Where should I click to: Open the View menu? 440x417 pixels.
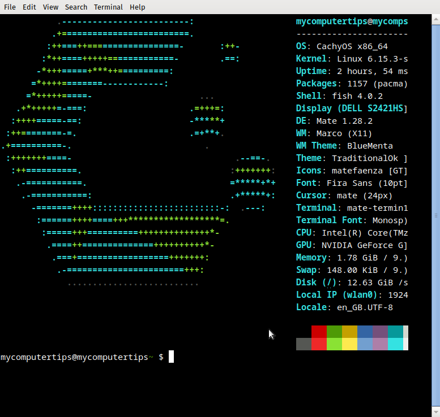(x=50, y=7)
